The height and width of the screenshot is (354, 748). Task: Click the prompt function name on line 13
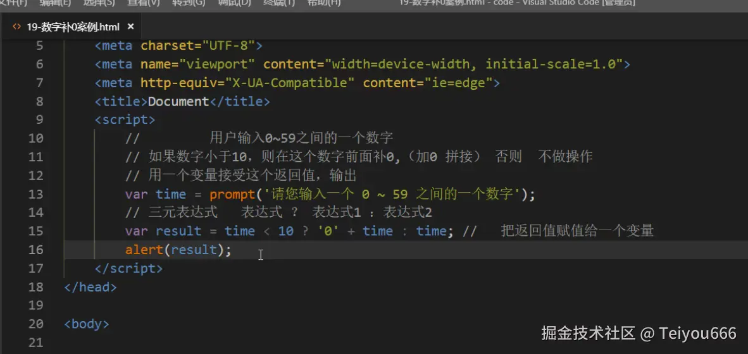(233, 194)
